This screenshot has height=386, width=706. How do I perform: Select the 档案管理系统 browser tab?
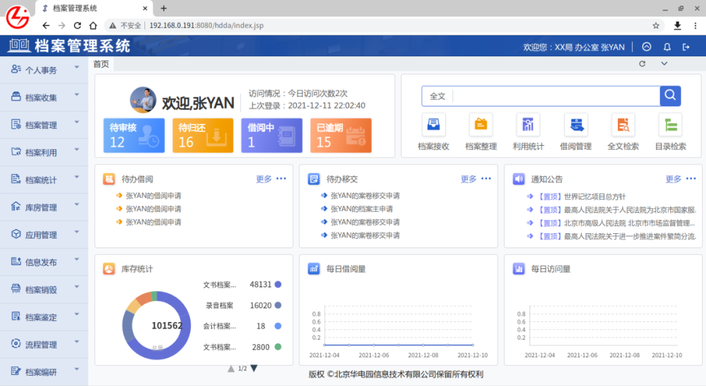(x=93, y=8)
